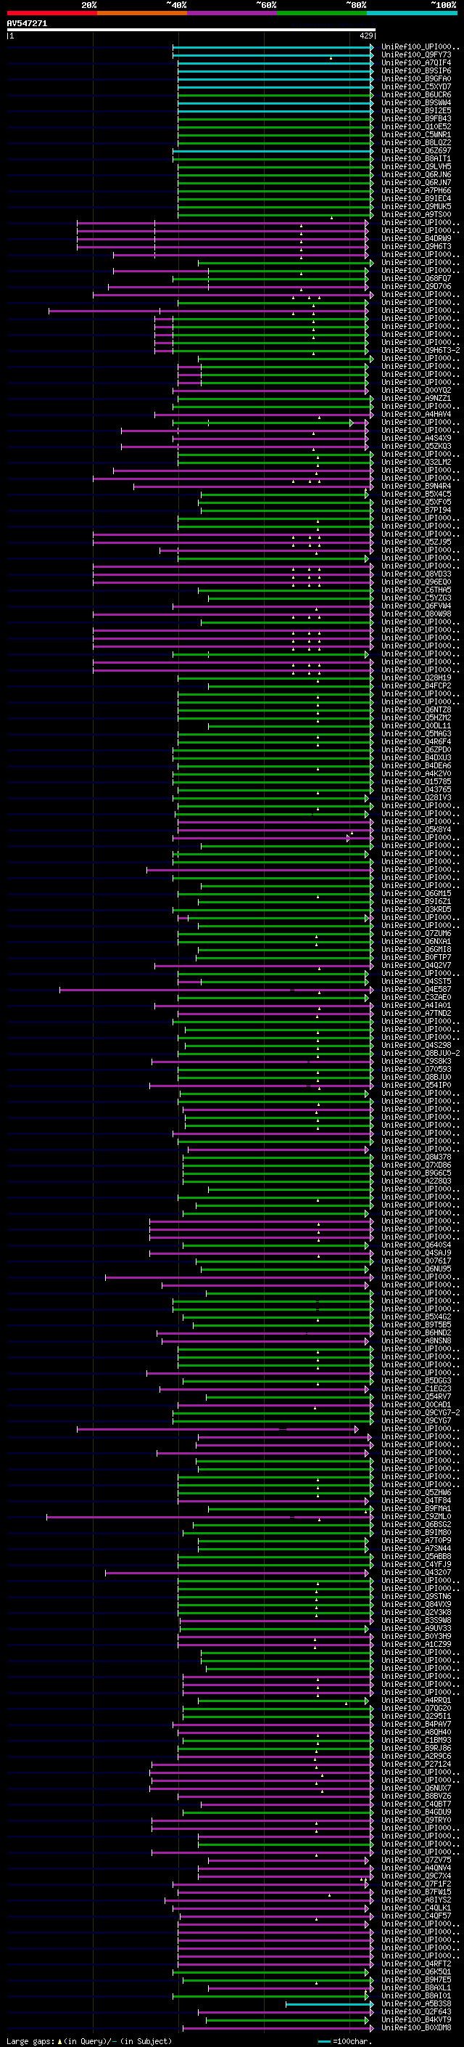Viewport: 464px width, 2047px height.
Task: Select the UniRef100_Q10E52 label
Action: coord(415,126)
